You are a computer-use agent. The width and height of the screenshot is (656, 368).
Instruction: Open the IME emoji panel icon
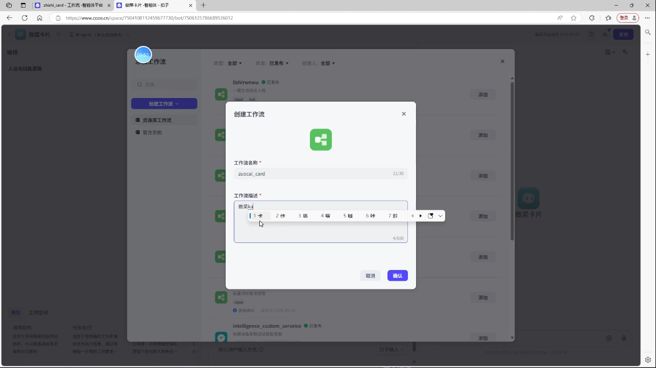(x=430, y=216)
